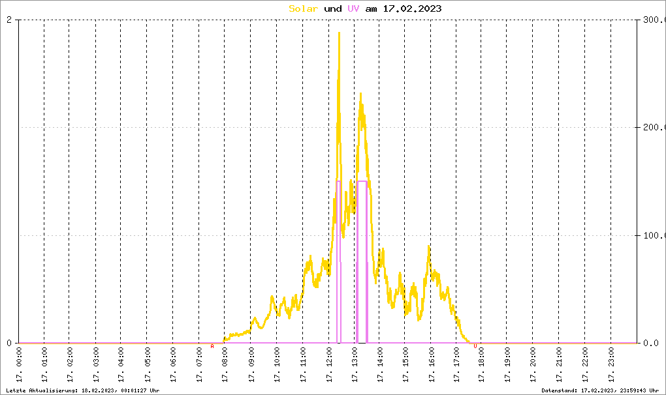Image resolution: width=666 pixels, height=395 pixels.
Task: Click the time label '17. 09:00'
Action: [251, 365]
